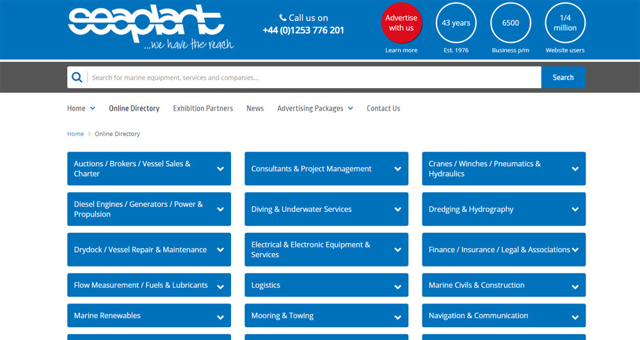Open the Home navigation item
This screenshot has height=340, width=640.
click(76, 109)
